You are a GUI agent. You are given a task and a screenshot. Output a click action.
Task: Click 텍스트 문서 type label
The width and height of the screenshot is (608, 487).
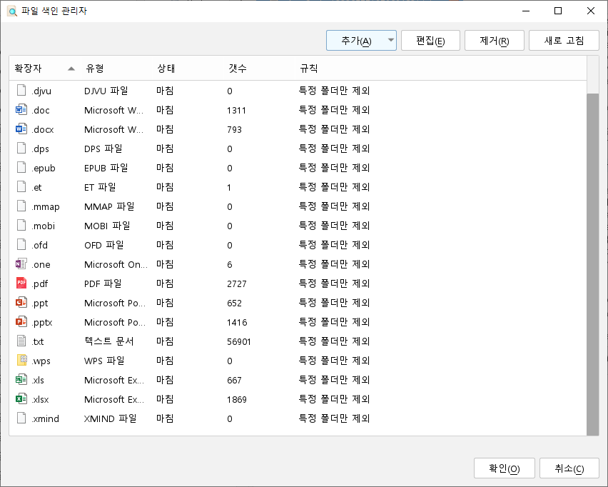109,341
